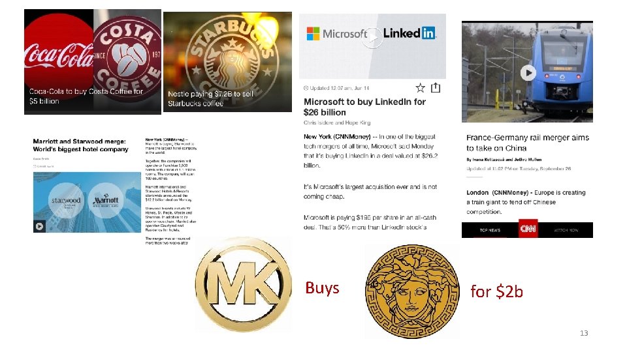Click the gold Versace Medusa logo

pyautogui.click(x=412, y=292)
